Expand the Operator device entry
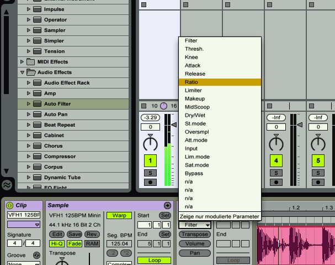335x265 pixels. tap(28, 20)
